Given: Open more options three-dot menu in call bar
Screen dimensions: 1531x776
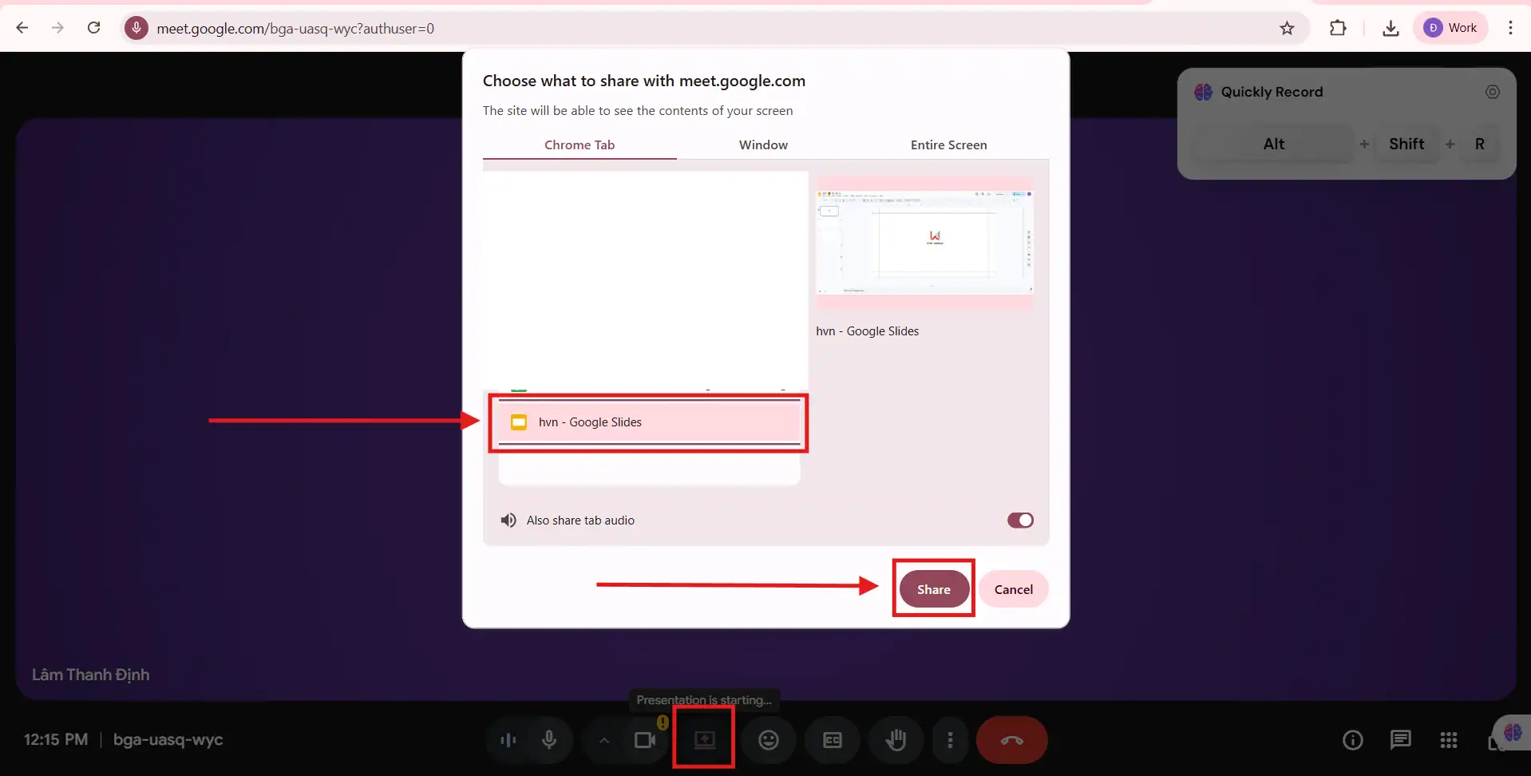Looking at the screenshot, I should [x=949, y=740].
